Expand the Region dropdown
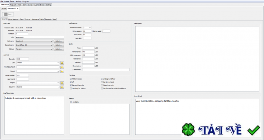Image resolution: width=264 pixels, height=140 pixels. tap(58, 83)
